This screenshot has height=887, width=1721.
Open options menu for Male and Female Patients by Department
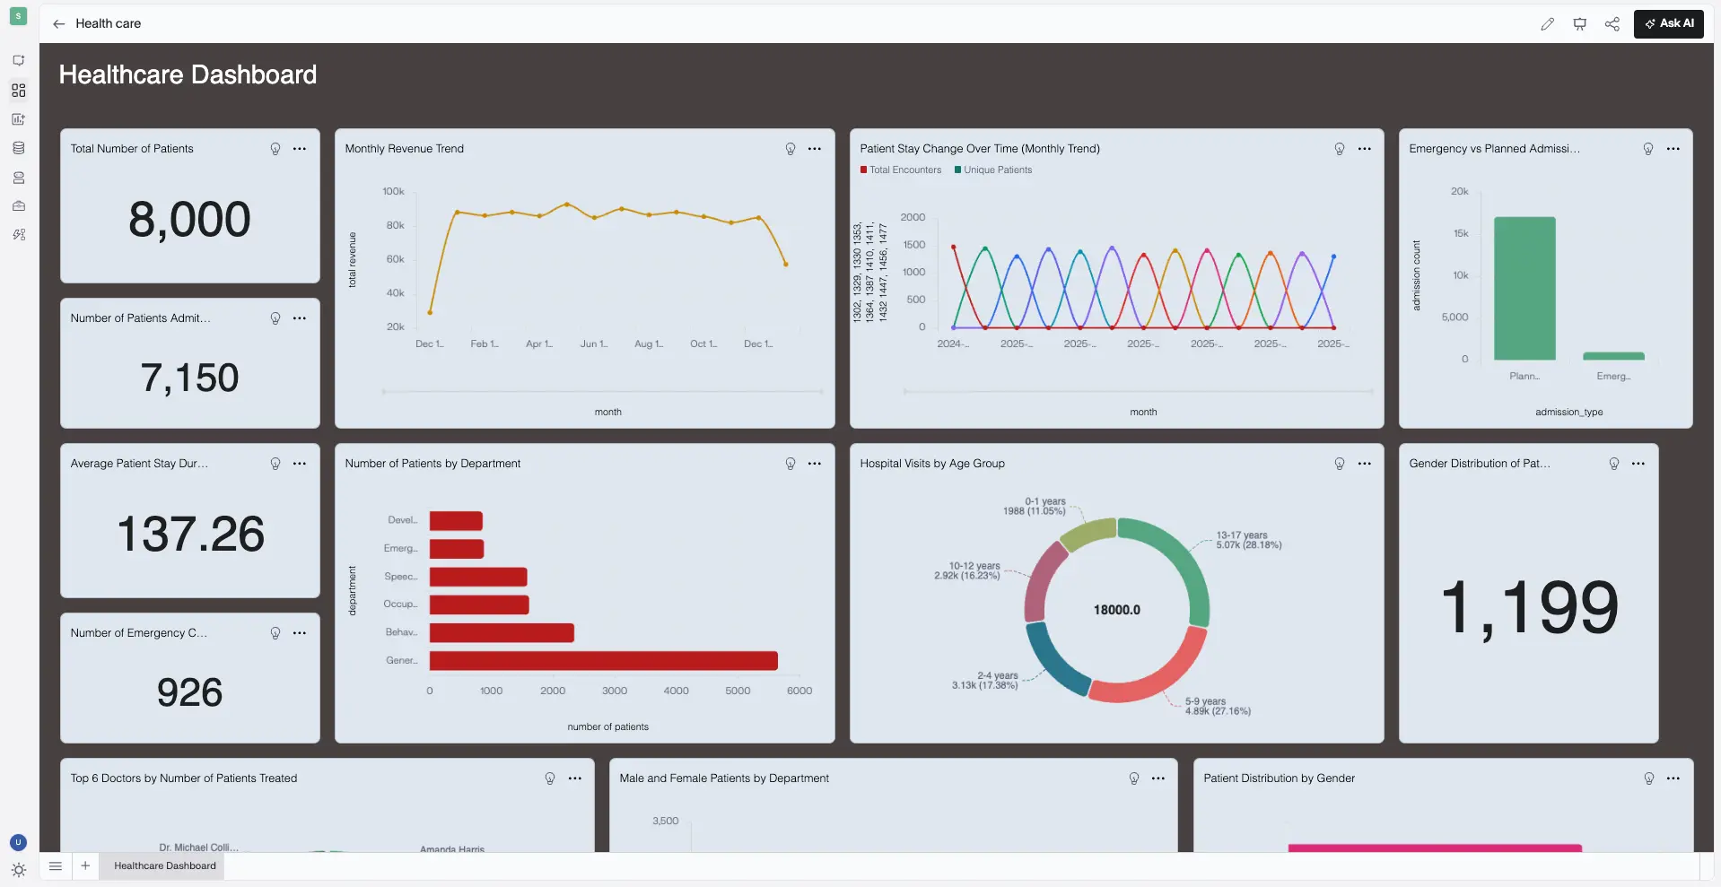[x=1158, y=778]
